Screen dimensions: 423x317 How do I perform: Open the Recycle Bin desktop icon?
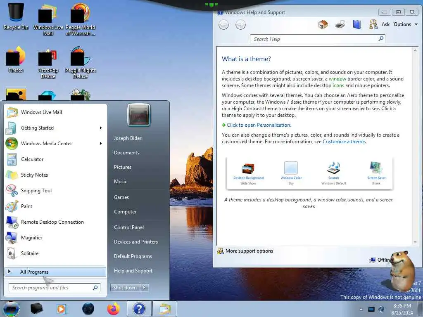[16, 16]
